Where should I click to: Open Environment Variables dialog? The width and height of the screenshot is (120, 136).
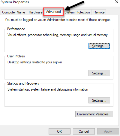(94, 114)
